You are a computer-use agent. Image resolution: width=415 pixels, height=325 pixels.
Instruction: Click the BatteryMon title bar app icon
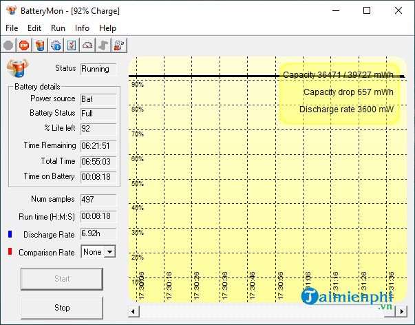[x=12, y=10]
